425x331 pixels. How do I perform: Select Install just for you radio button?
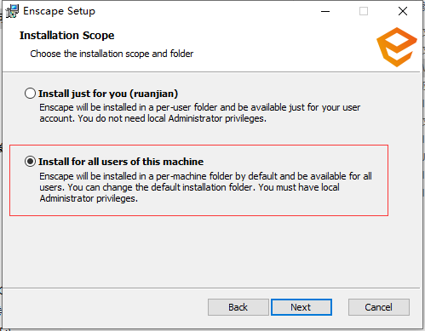[30, 94]
